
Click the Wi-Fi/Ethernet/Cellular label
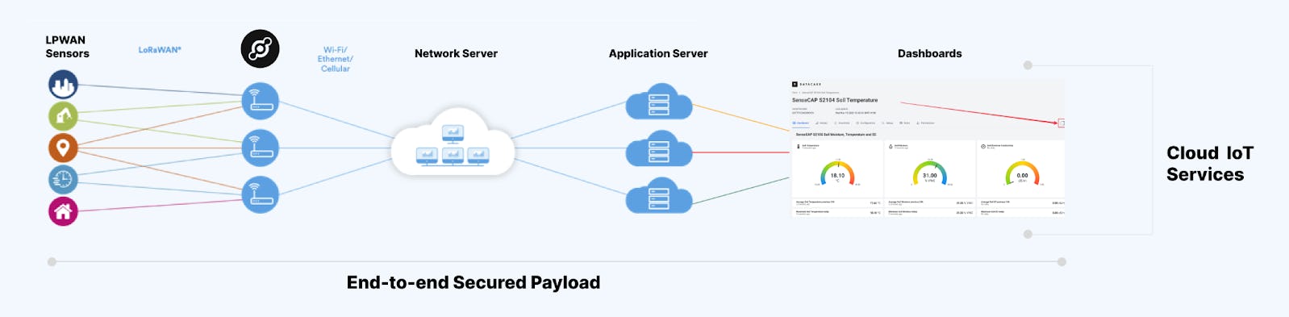[336, 59]
